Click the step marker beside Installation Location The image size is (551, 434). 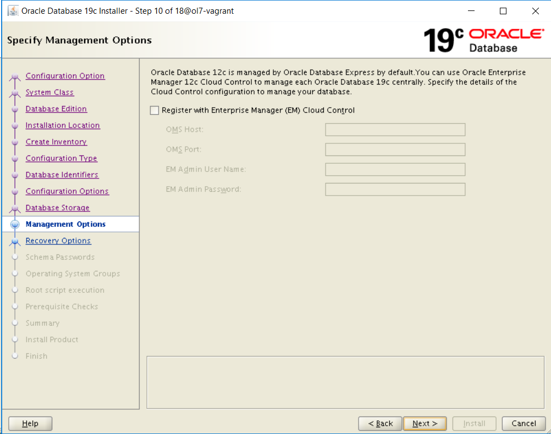pos(15,126)
